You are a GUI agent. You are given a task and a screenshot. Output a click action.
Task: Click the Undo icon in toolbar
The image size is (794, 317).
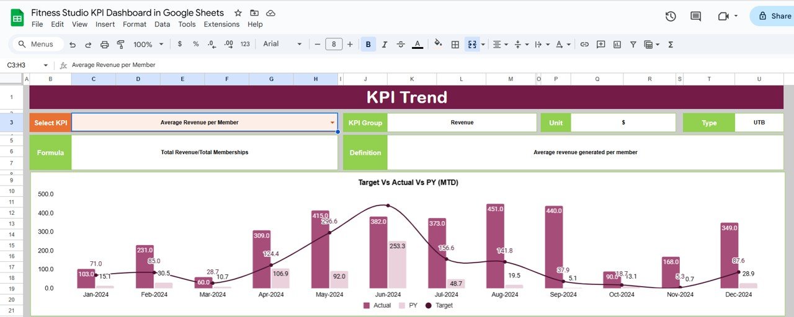[x=73, y=45]
